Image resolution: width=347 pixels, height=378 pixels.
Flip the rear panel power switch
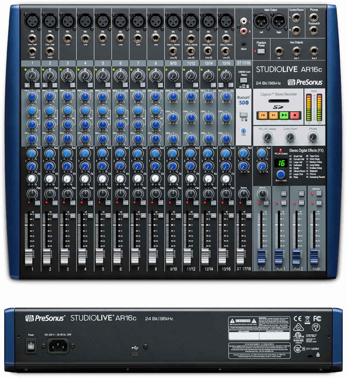coord(30,346)
